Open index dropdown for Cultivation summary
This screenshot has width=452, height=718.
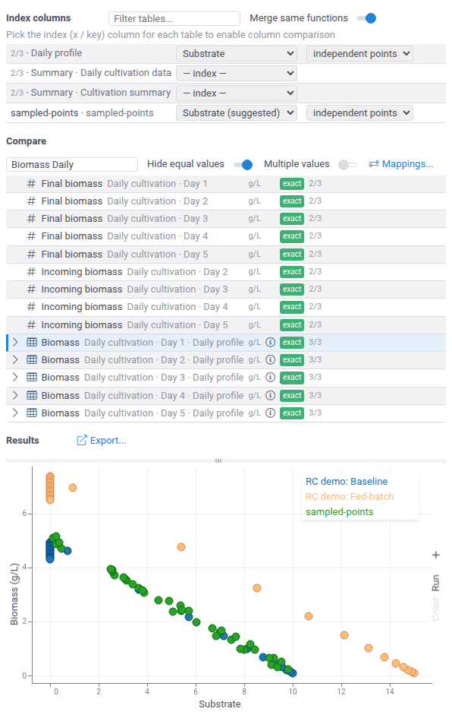point(237,93)
